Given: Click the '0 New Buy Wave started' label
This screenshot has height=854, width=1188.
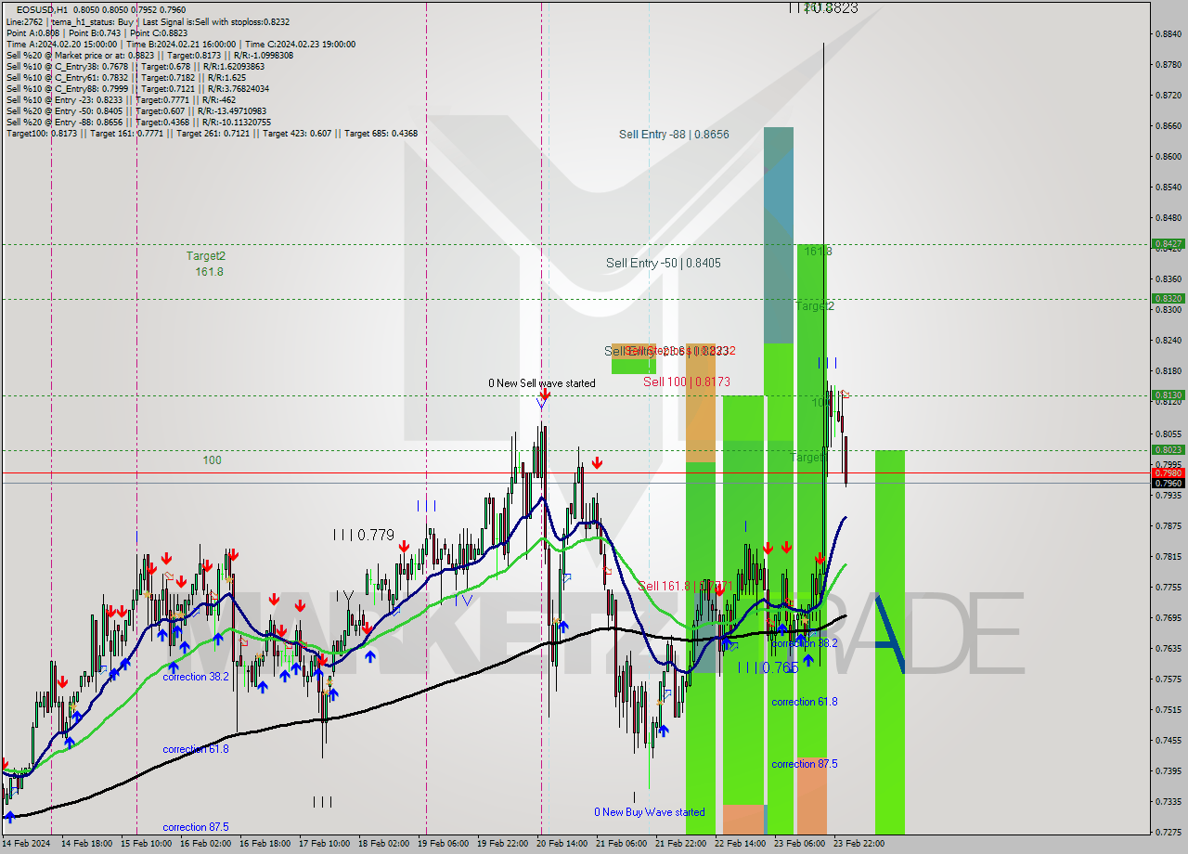Looking at the screenshot, I should coord(650,812).
